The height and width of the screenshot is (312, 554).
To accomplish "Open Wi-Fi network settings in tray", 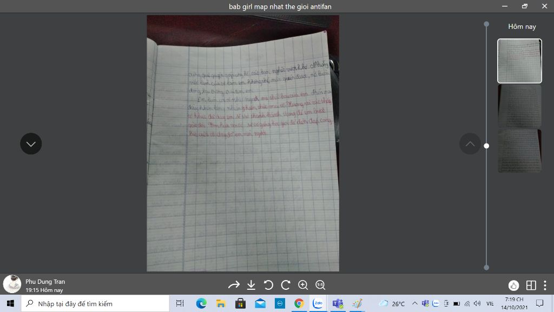I will click(x=467, y=303).
